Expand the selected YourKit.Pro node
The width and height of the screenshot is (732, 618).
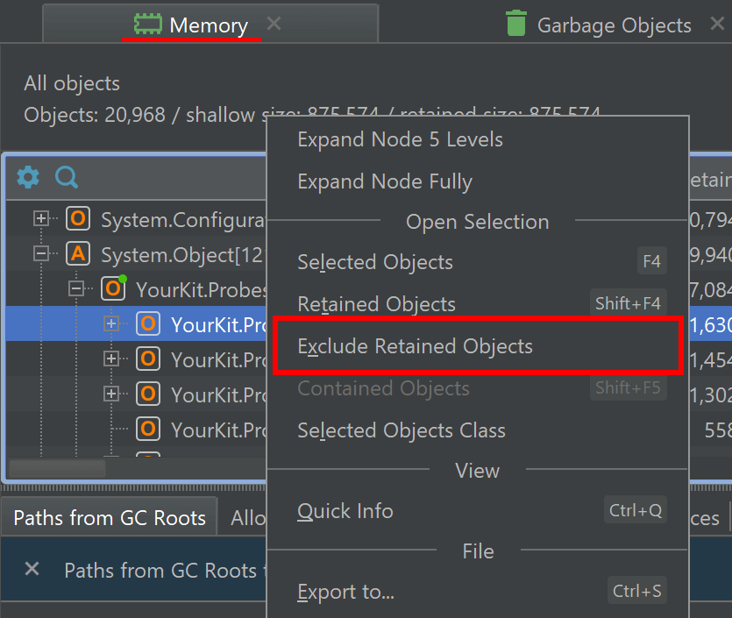click(111, 324)
